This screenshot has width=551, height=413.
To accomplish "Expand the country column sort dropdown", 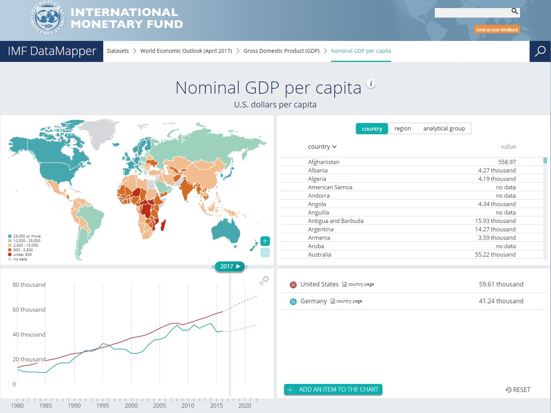I will (322, 146).
